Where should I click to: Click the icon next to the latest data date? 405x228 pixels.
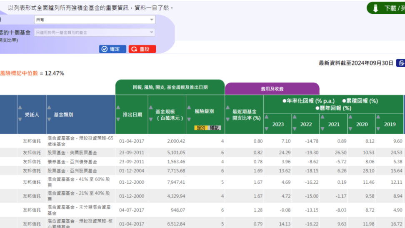(x=400, y=63)
